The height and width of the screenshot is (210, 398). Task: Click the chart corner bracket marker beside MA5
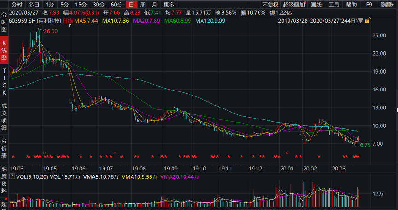(70, 25)
